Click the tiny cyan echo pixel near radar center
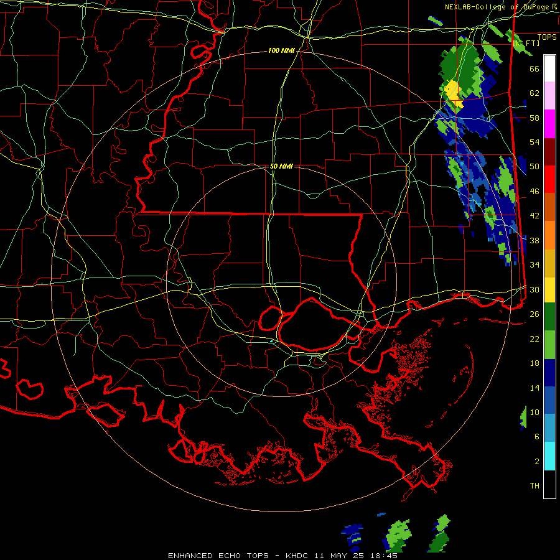This screenshot has height=560, width=560. [x=271, y=341]
